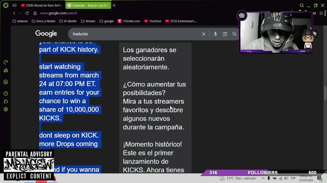Go to the Google logo homepage
327x183 pixels.
46,34
